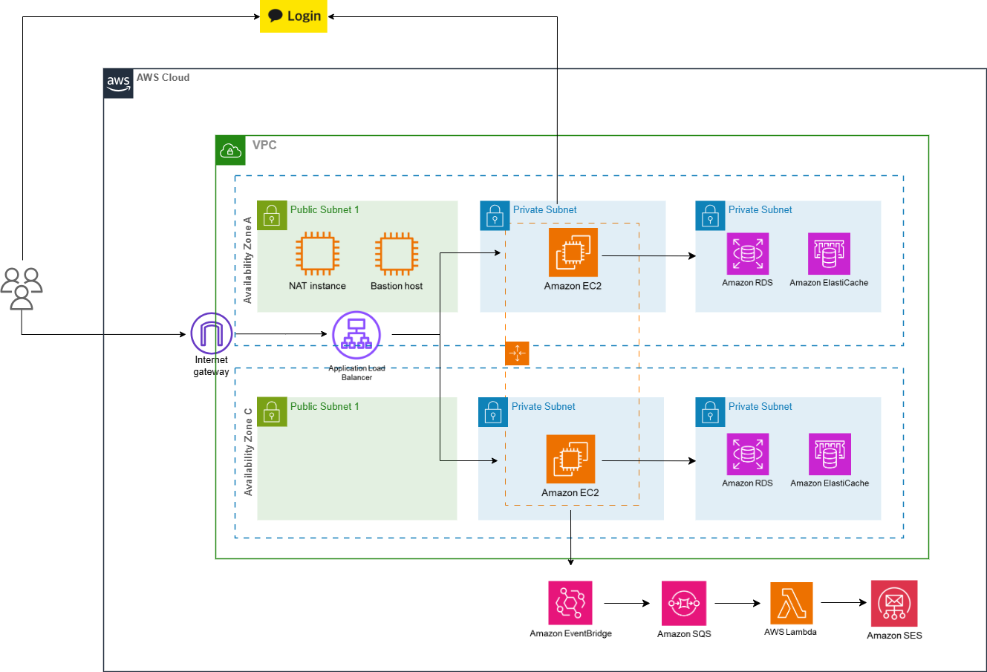Click the Amazon EventBridge icon
This screenshot has width=987, height=672.
point(570,603)
